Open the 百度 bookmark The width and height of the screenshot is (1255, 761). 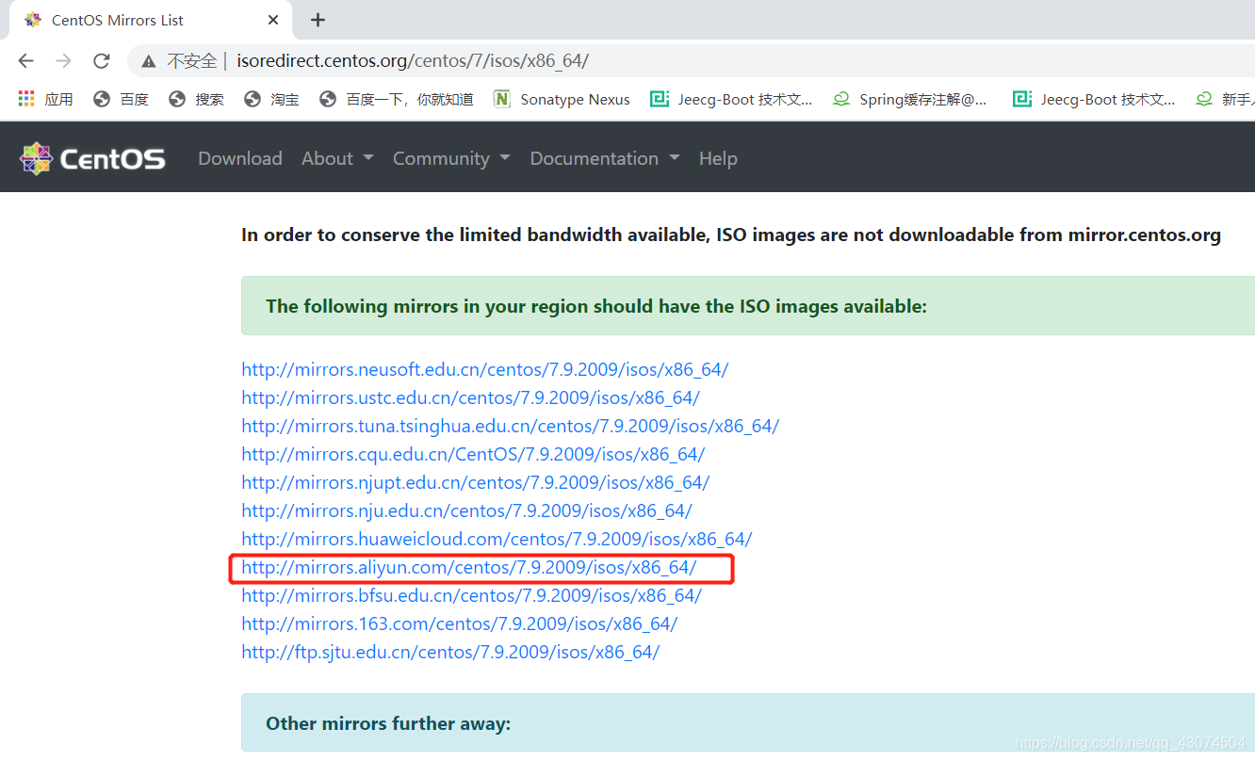122,99
